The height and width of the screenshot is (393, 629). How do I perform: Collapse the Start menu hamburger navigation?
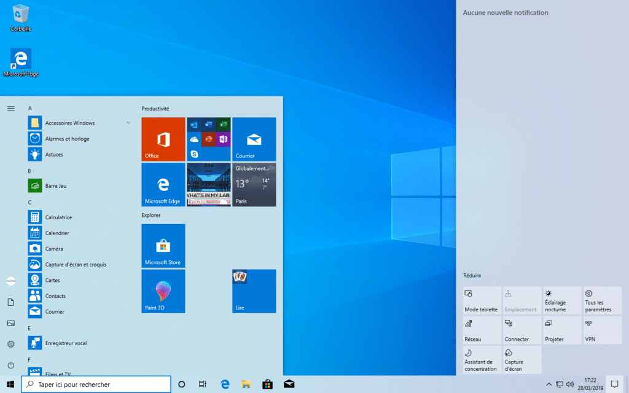coord(11,108)
